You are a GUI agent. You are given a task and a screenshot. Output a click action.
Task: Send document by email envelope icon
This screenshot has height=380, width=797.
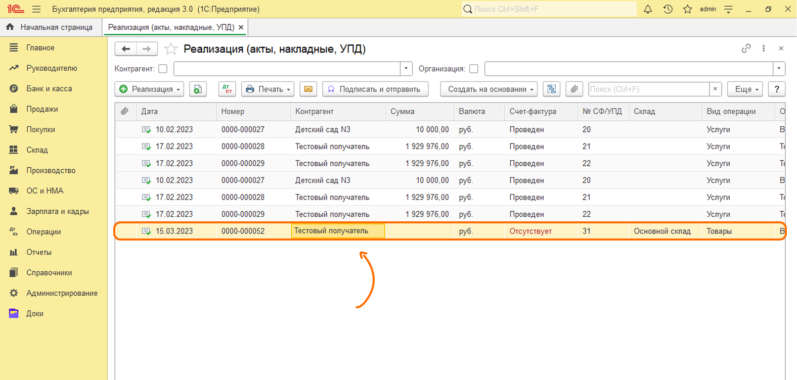point(308,89)
